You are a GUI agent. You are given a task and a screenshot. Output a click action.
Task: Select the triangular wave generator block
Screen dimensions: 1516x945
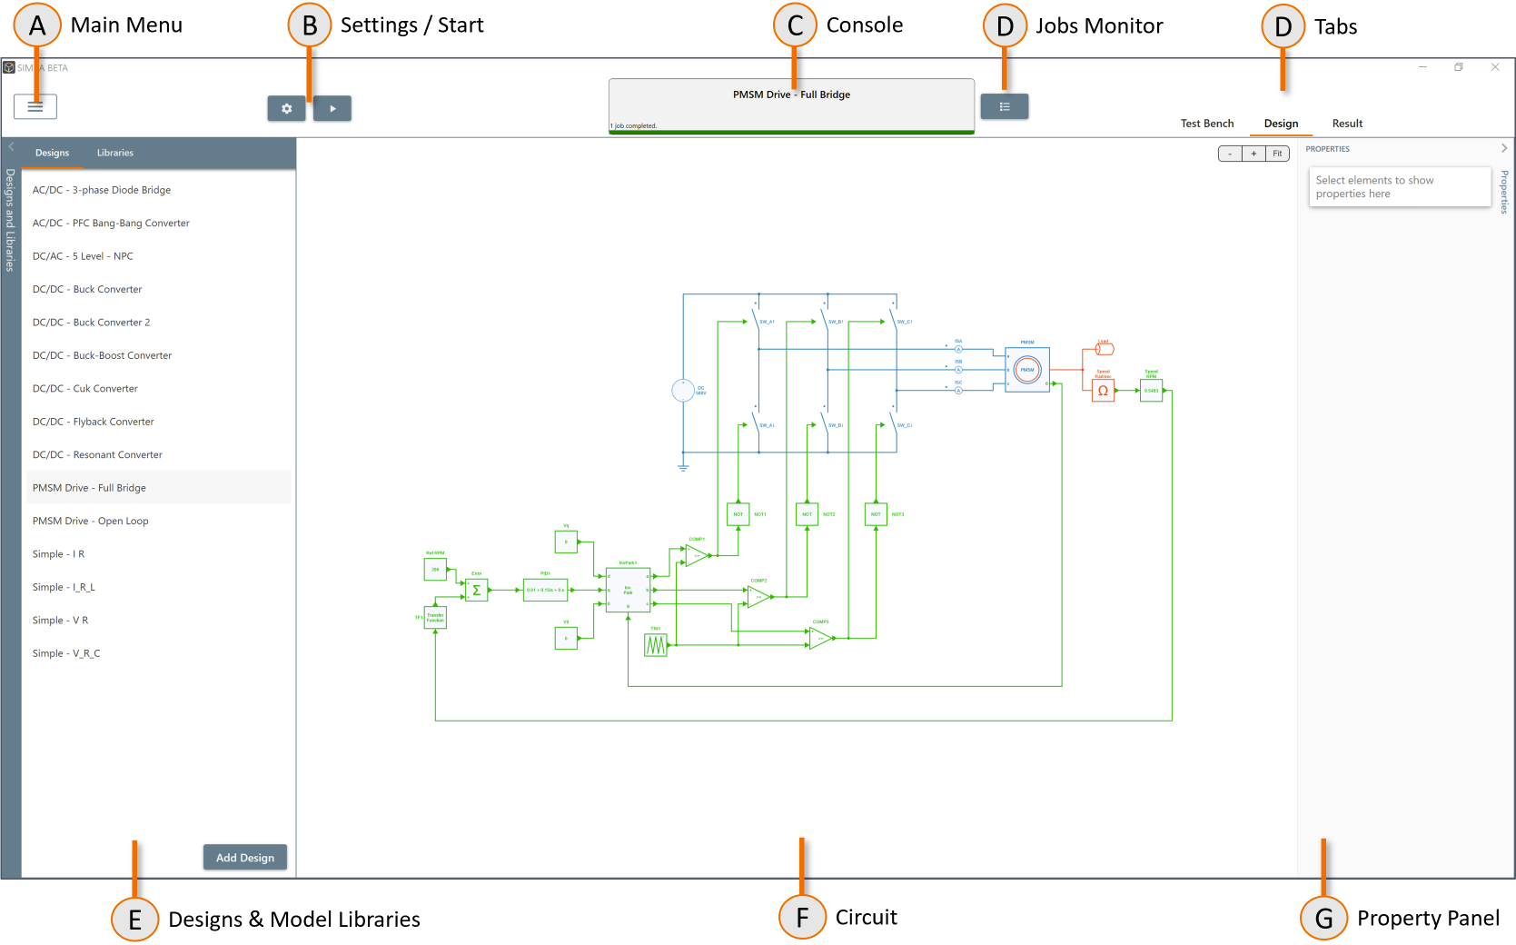click(x=655, y=645)
